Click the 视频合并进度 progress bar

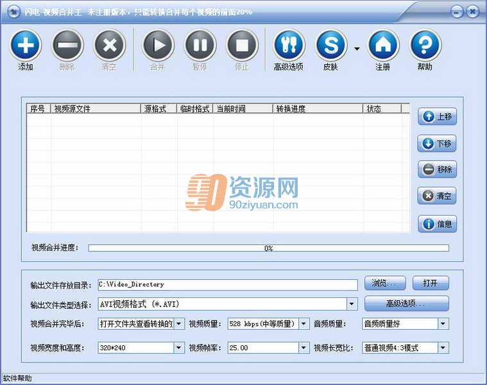pos(269,248)
